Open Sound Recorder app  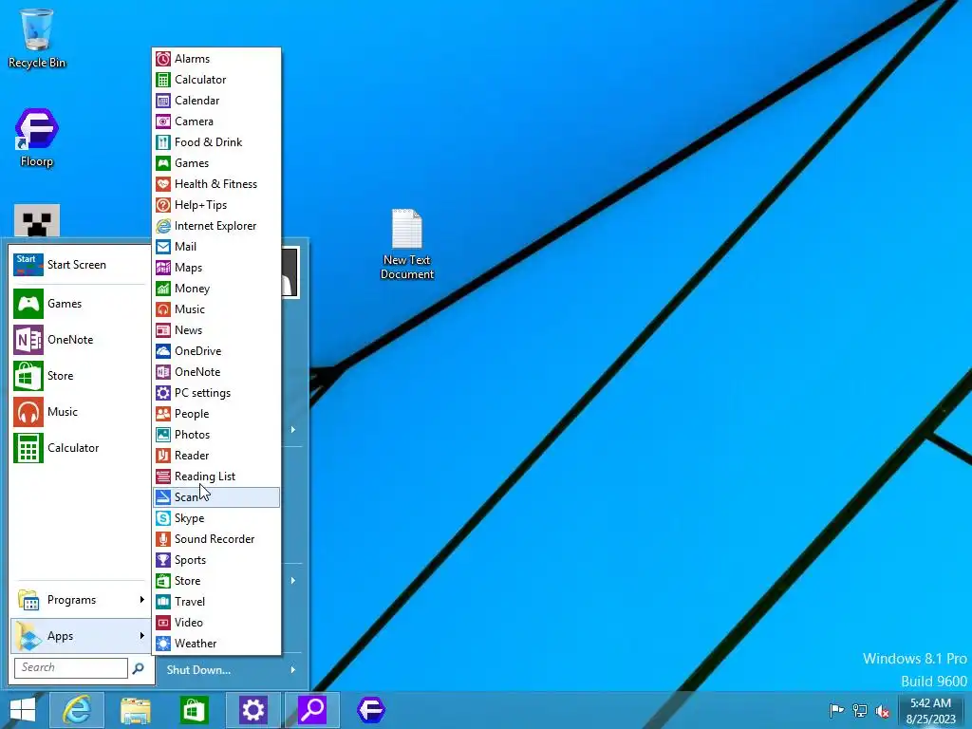pyautogui.click(x=216, y=539)
